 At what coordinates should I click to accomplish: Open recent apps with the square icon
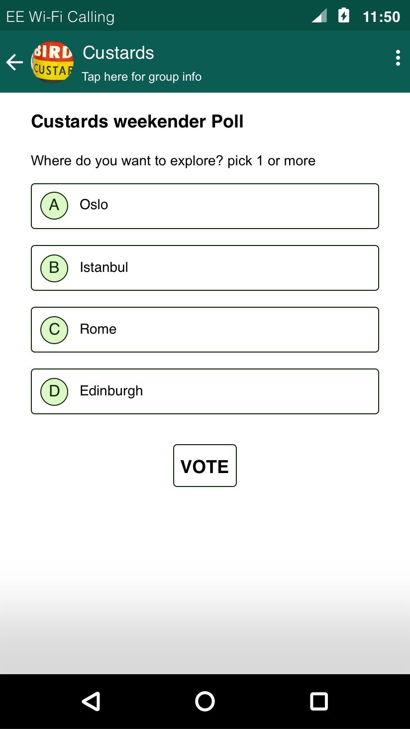[x=318, y=701]
